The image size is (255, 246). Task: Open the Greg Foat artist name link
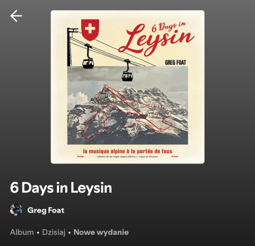(46, 210)
